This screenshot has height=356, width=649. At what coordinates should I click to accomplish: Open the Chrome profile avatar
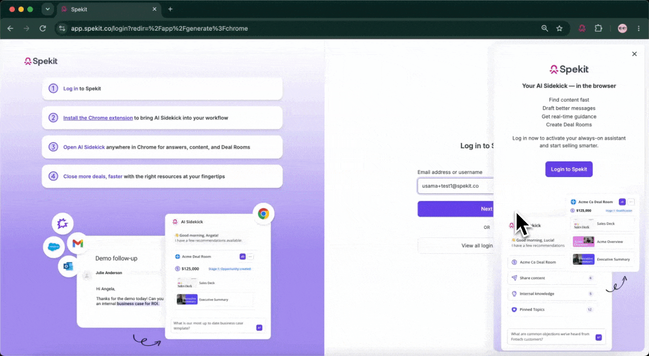coord(622,28)
